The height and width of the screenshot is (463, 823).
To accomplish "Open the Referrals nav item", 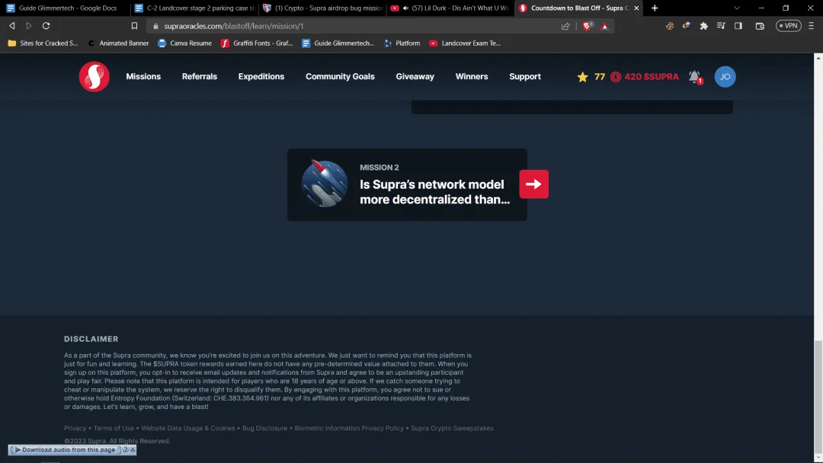I will coord(200,77).
